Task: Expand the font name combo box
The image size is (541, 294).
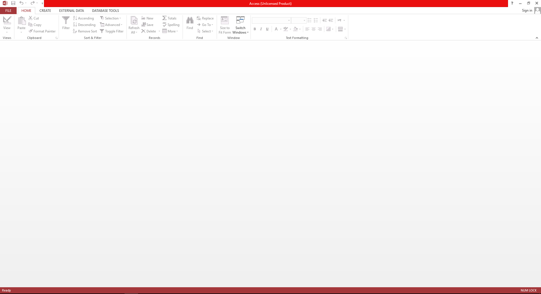Action: pyautogui.click(x=289, y=20)
